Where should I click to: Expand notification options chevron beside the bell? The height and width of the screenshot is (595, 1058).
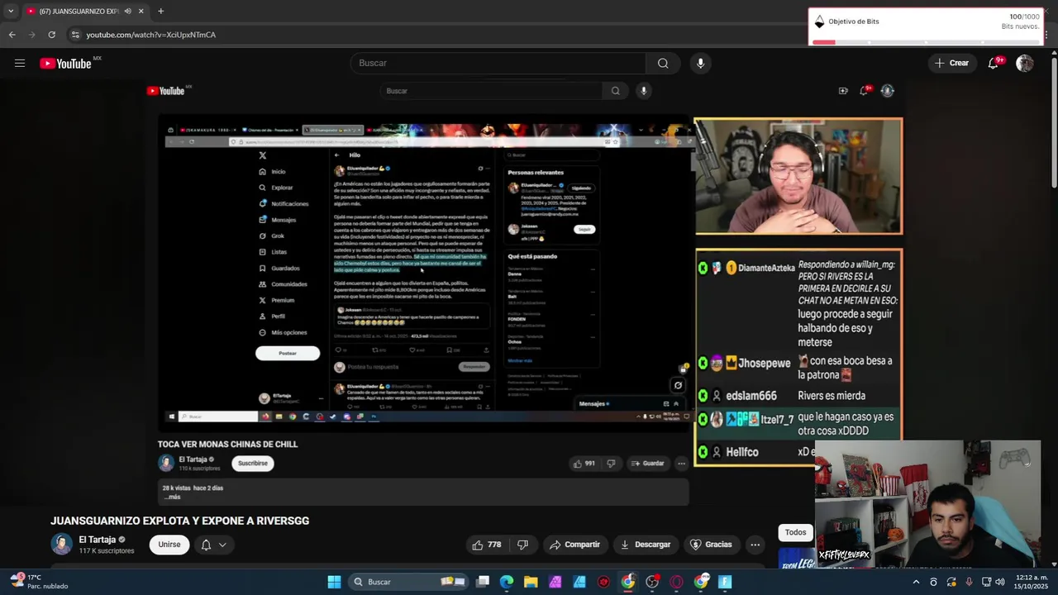pos(222,545)
